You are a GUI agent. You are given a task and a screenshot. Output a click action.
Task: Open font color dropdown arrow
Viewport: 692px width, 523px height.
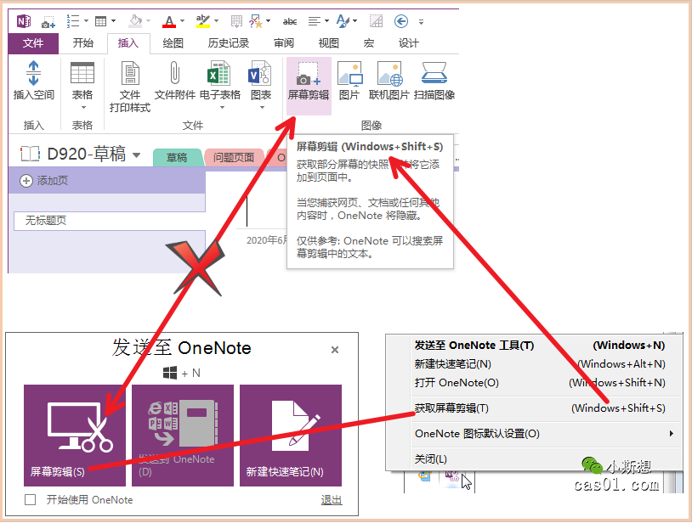point(182,20)
